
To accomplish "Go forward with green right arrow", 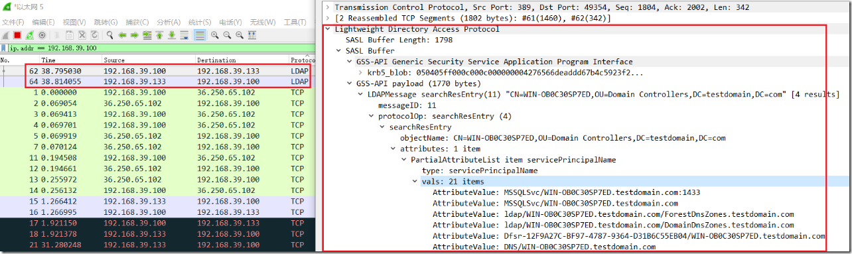I will tap(135, 35).
